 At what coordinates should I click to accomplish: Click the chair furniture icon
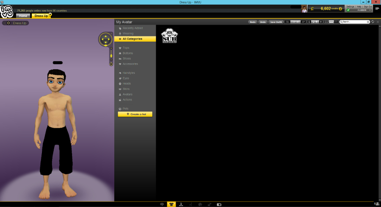point(191,204)
